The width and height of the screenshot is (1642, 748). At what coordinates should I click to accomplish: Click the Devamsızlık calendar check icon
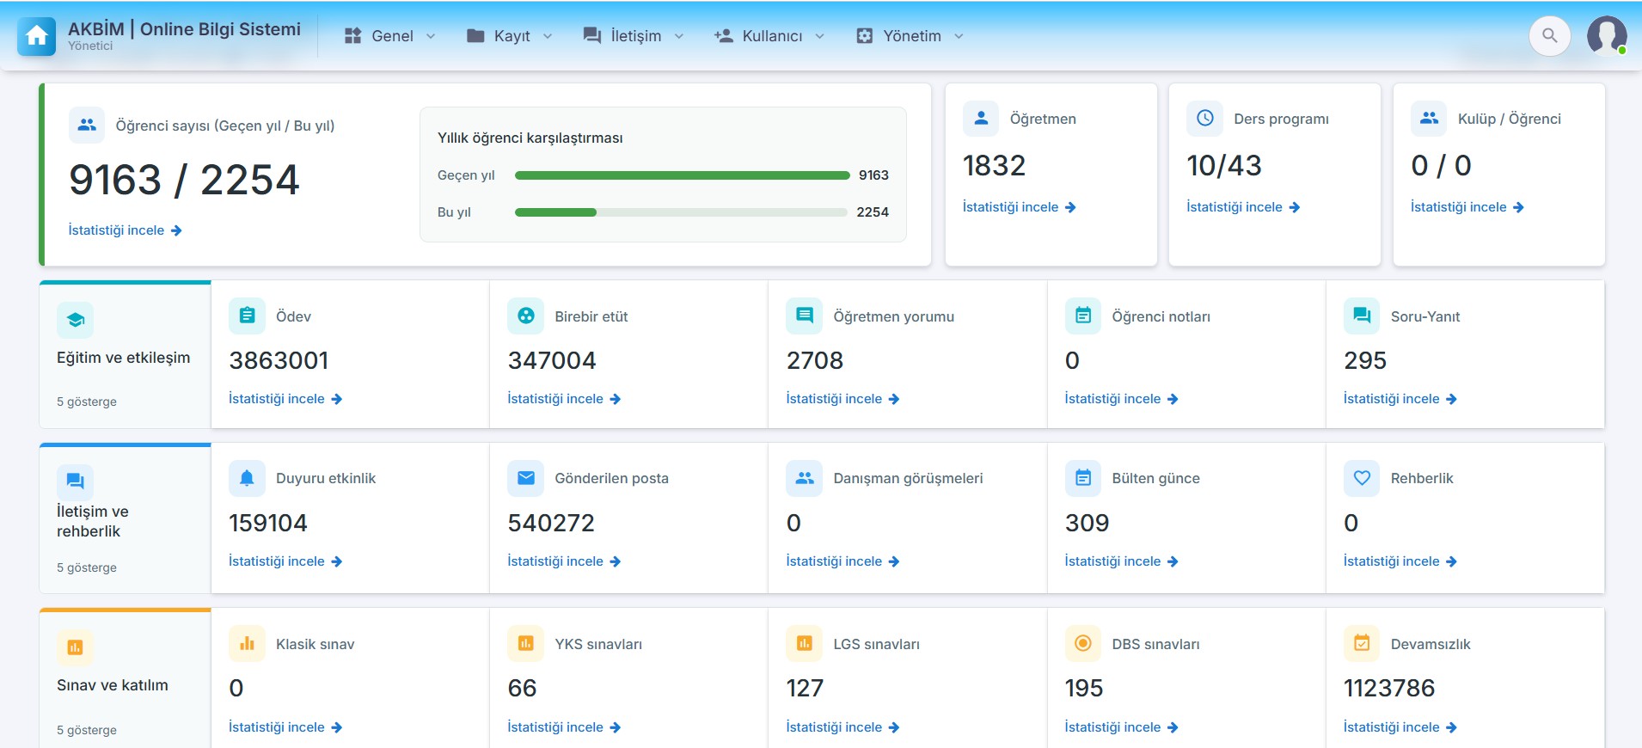coord(1362,643)
